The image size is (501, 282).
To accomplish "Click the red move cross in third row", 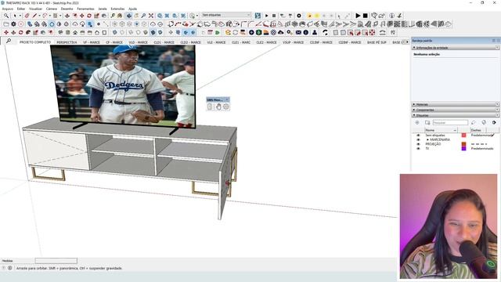I will tap(6, 32).
